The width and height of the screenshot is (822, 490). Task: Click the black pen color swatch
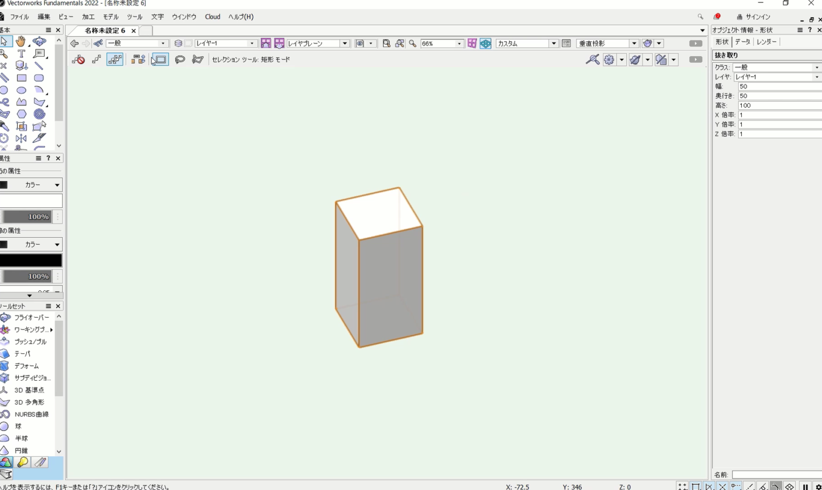tap(31, 260)
